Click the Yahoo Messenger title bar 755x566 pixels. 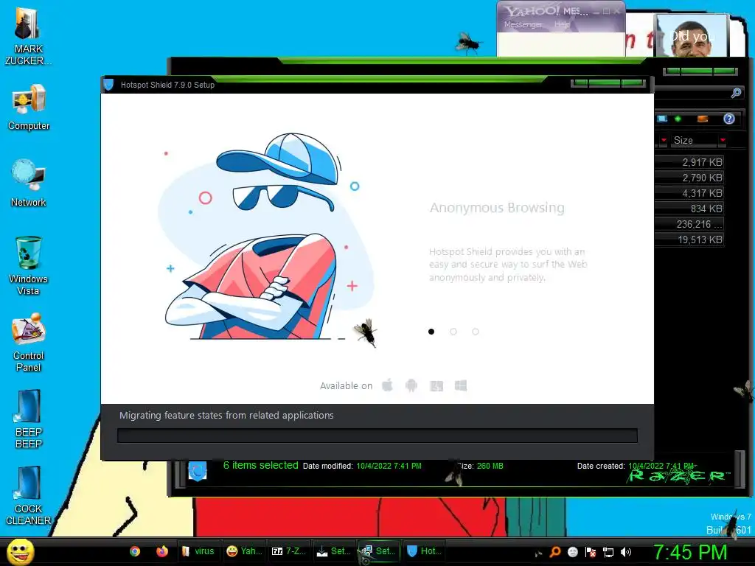pos(561,10)
